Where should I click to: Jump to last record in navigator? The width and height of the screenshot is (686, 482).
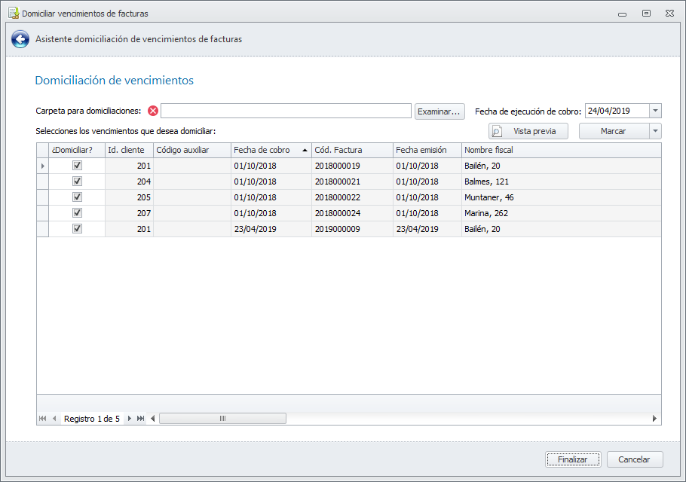pyautogui.click(x=140, y=419)
